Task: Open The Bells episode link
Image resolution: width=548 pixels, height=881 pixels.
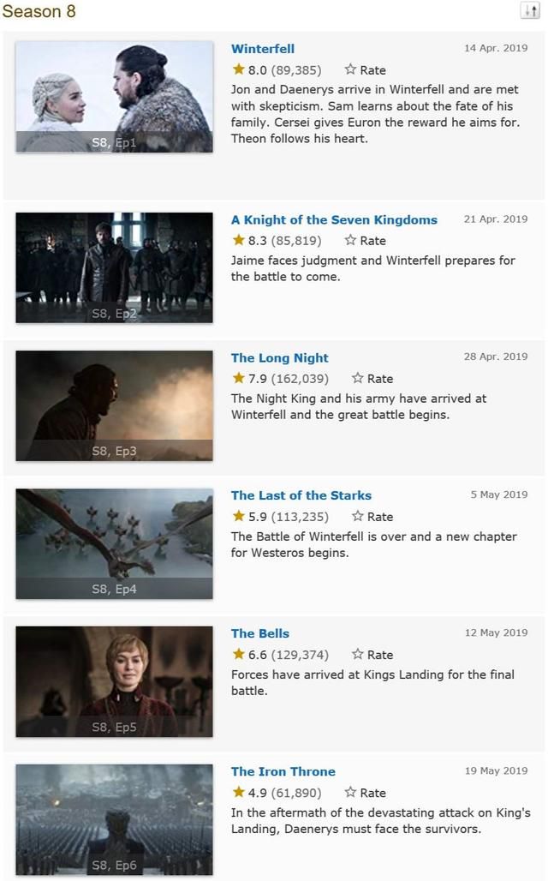Action: pos(260,633)
